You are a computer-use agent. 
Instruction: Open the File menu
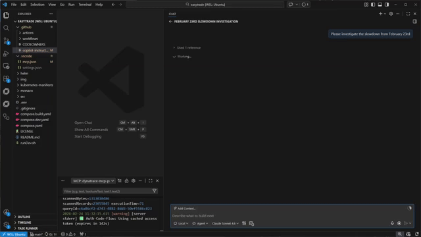click(14, 5)
